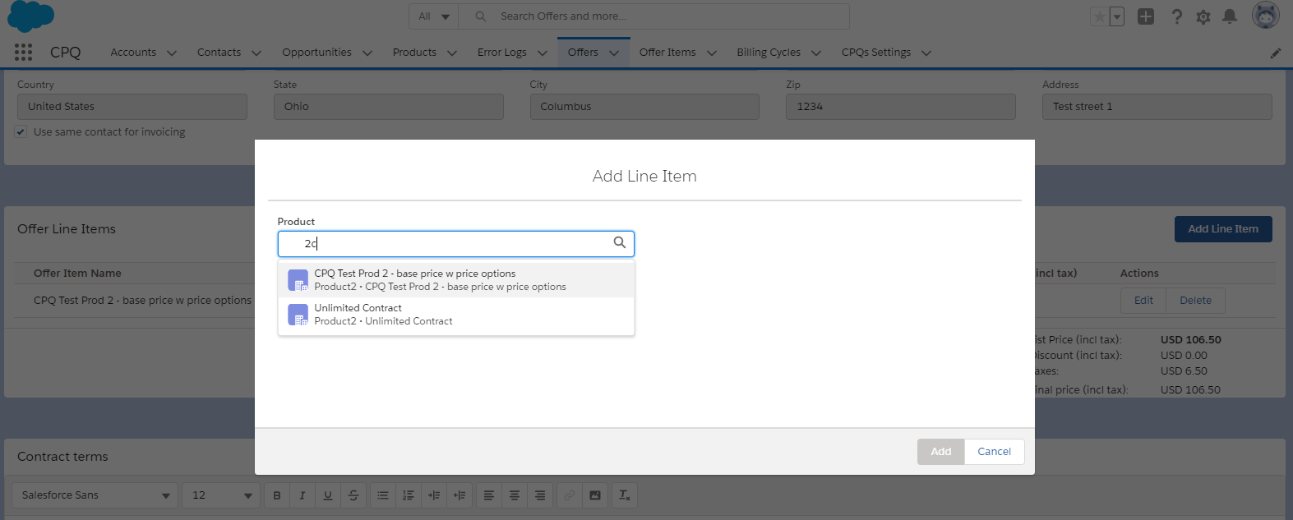The image size is (1293, 520).
Task: Click the insert image icon
Action: [595, 495]
